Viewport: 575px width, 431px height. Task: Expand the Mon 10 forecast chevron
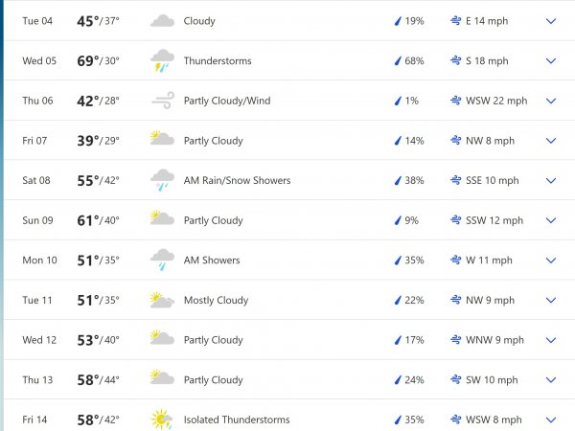pyautogui.click(x=551, y=260)
